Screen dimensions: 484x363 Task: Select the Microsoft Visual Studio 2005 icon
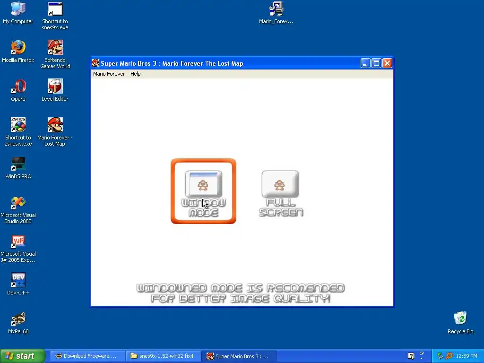(x=18, y=210)
